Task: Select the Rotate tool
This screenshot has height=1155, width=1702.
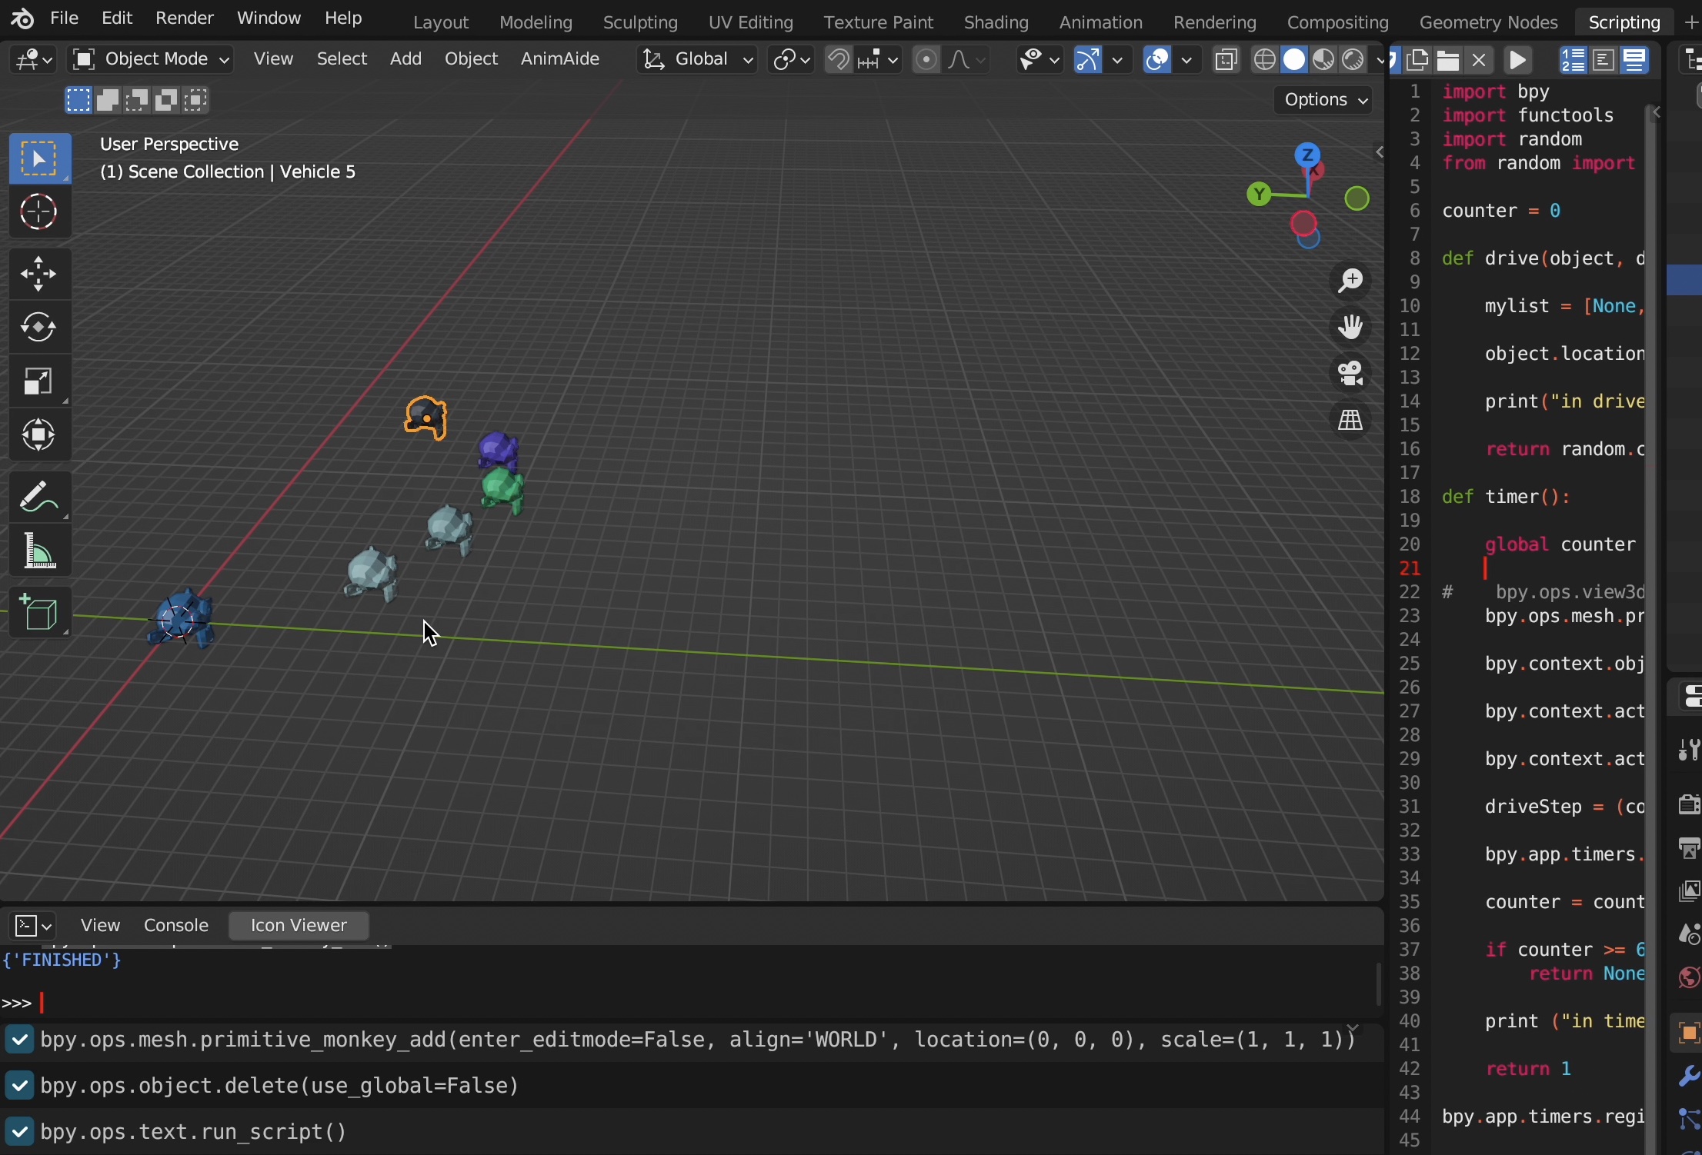Action: tap(39, 328)
